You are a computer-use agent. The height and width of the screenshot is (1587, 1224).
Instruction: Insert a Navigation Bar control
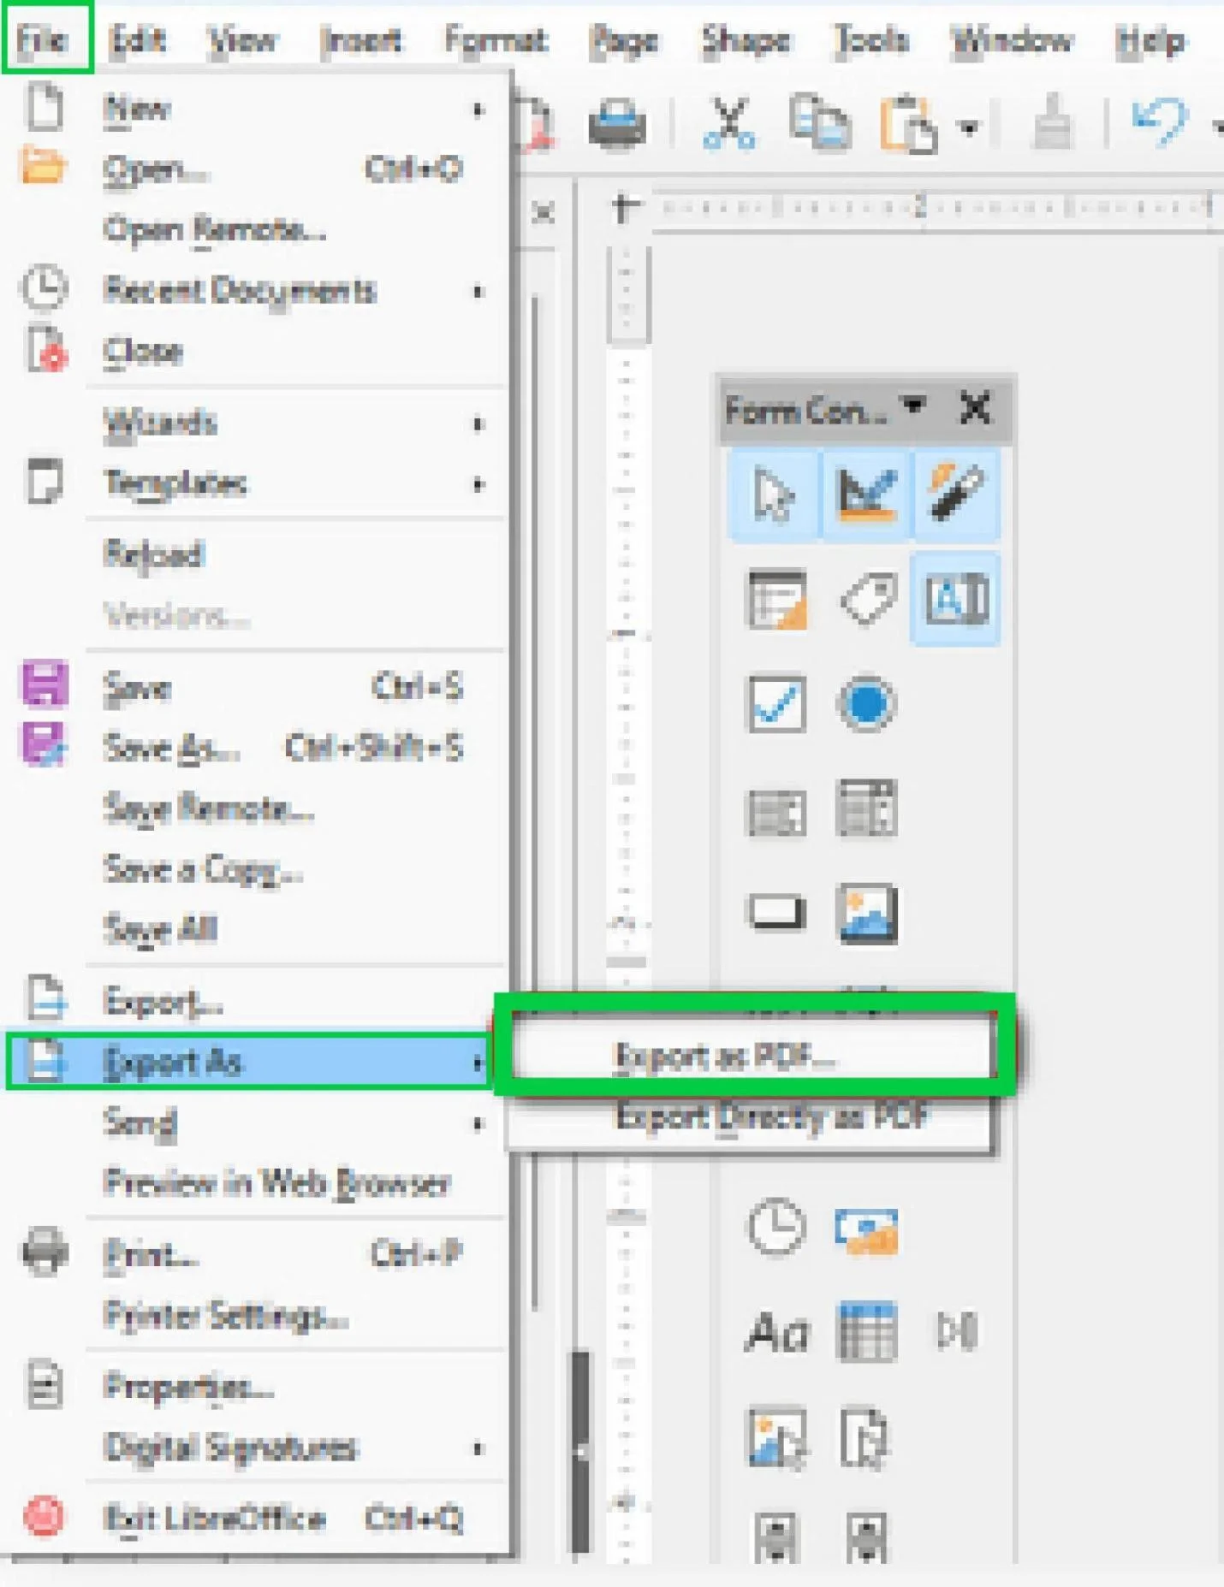point(956,1332)
